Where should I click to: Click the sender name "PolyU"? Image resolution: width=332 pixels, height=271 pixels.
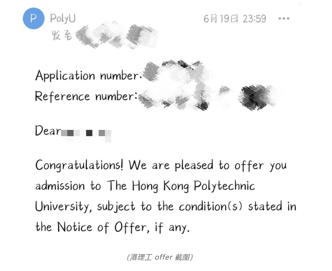pos(63,18)
